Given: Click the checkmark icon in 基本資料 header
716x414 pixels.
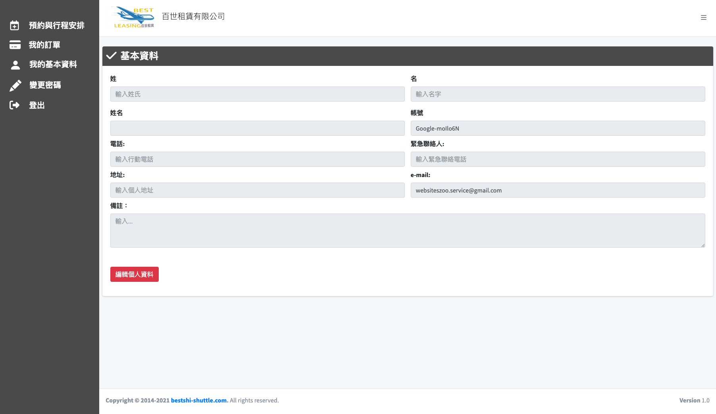Looking at the screenshot, I should click(x=111, y=56).
